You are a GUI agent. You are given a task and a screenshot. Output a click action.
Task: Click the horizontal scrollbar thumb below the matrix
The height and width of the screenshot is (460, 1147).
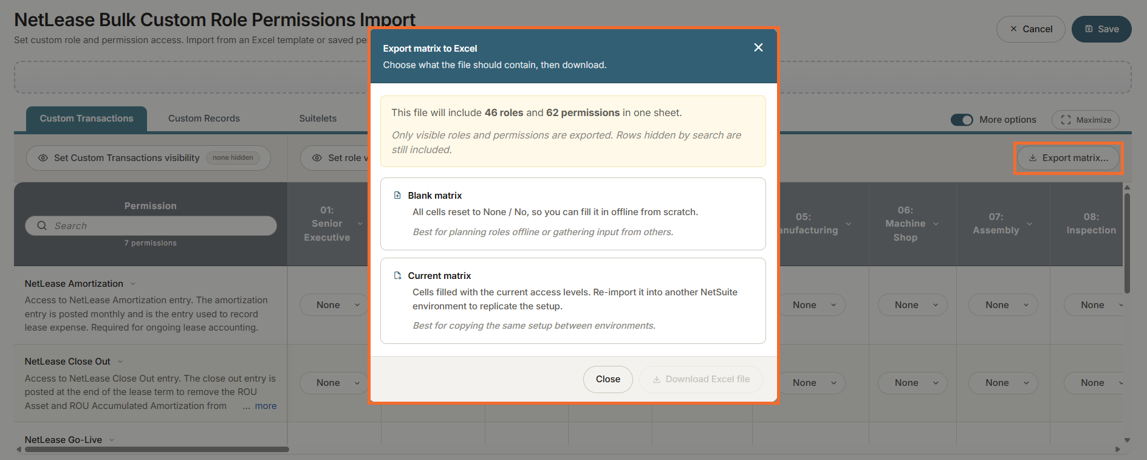pyautogui.click(x=157, y=450)
